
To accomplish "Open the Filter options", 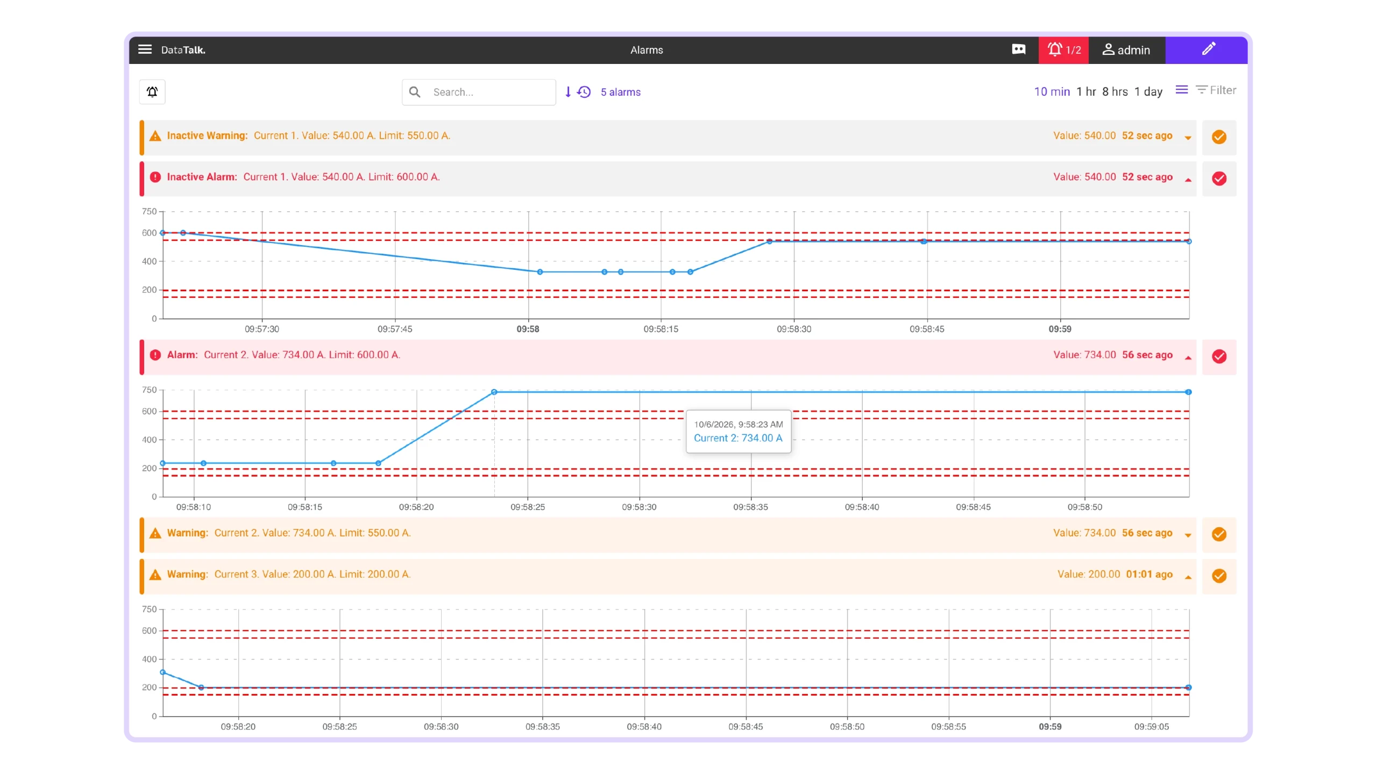I will click(x=1216, y=90).
